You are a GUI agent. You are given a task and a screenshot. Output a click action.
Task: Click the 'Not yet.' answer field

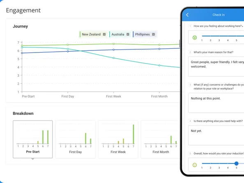[x=216, y=135]
